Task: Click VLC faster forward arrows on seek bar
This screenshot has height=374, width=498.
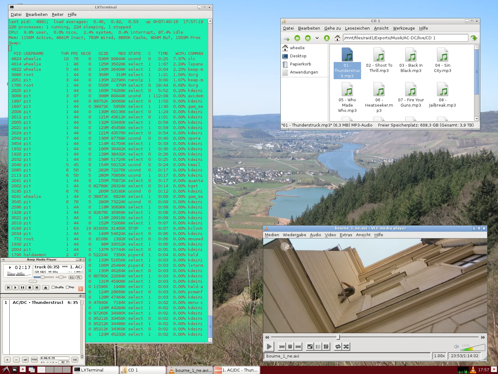Action: pyautogui.click(x=483, y=337)
